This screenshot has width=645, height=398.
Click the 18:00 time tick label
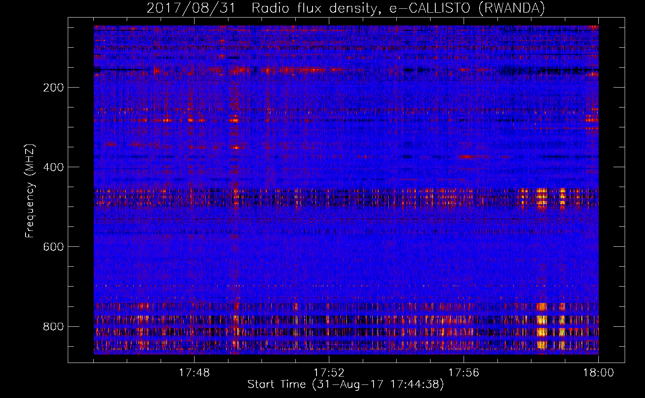point(598,373)
